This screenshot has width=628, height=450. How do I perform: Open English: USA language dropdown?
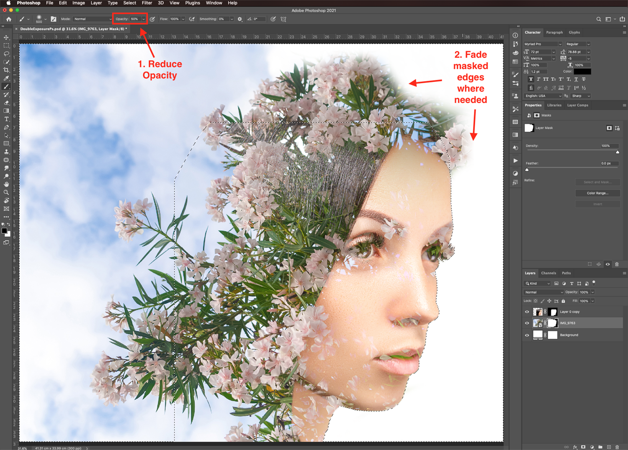coord(543,96)
